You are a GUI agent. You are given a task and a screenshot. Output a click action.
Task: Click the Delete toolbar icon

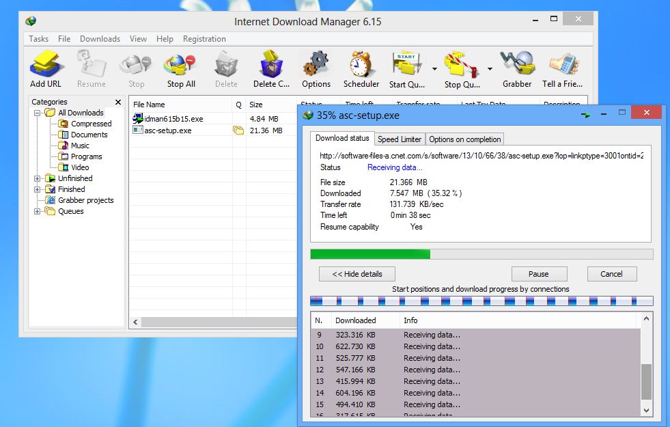[226, 64]
